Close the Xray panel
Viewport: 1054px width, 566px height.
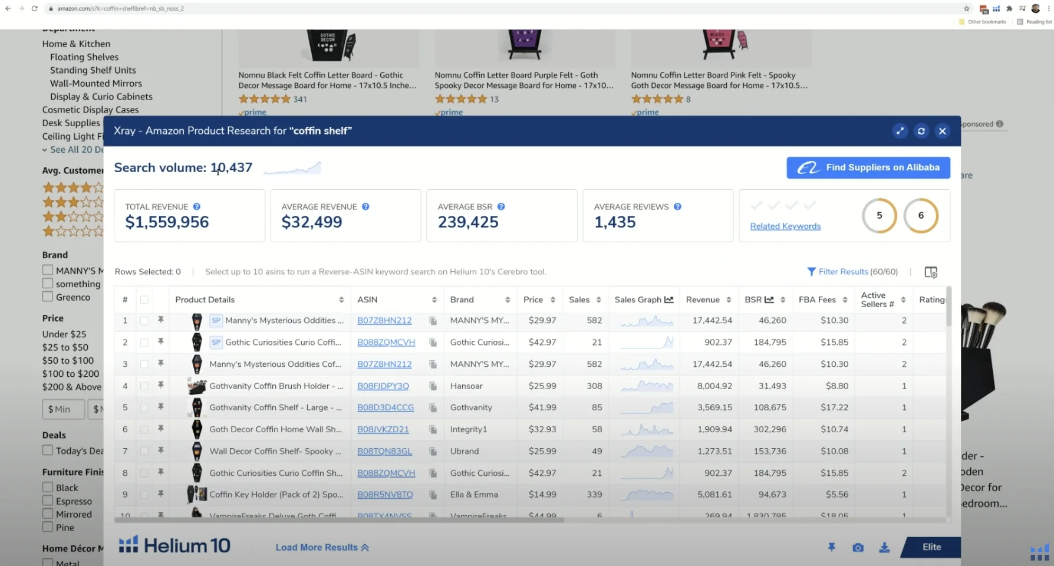(x=942, y=131)
